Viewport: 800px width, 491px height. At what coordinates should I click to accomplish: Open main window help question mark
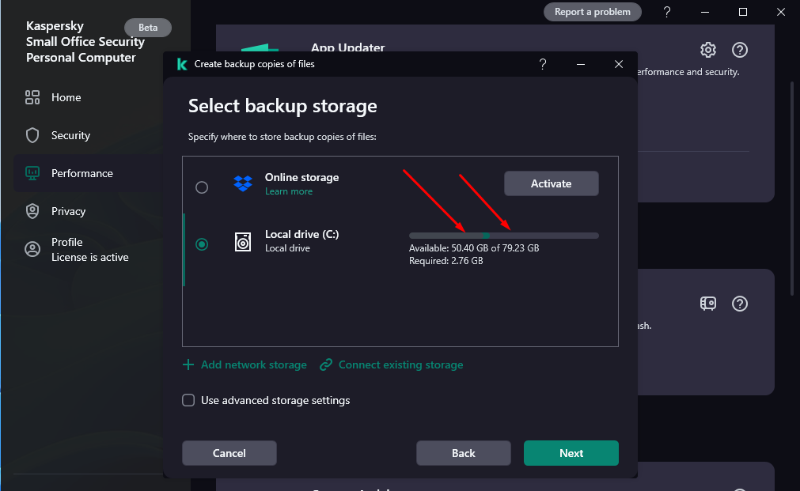[x=667, y=12]
